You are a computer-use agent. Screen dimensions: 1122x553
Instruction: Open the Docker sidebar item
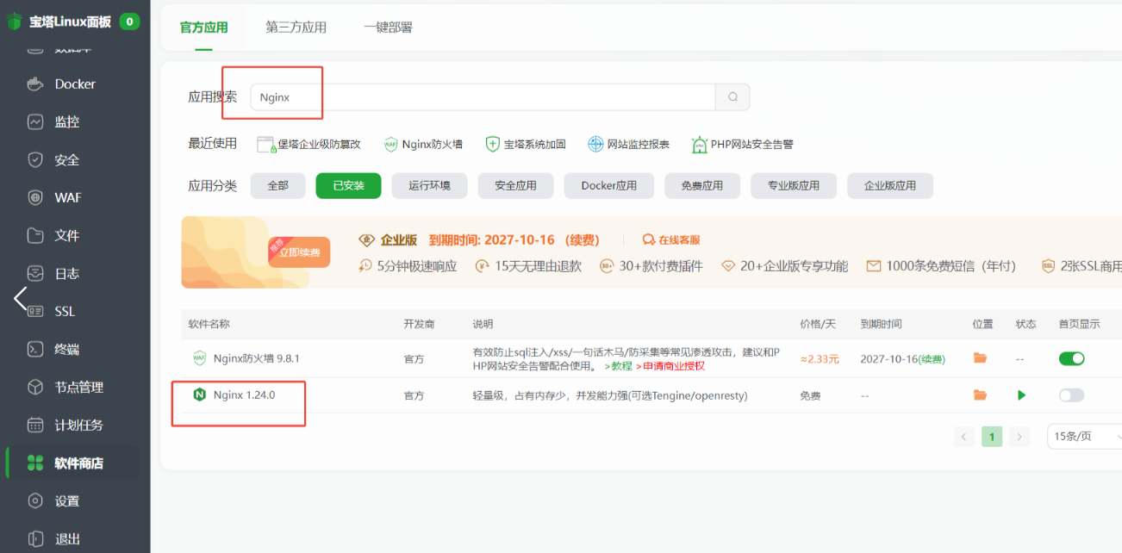(74, 84)
